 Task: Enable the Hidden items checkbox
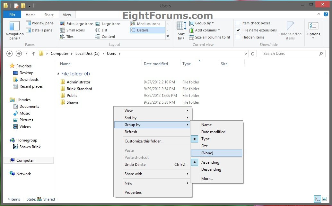tap(238, 37)
